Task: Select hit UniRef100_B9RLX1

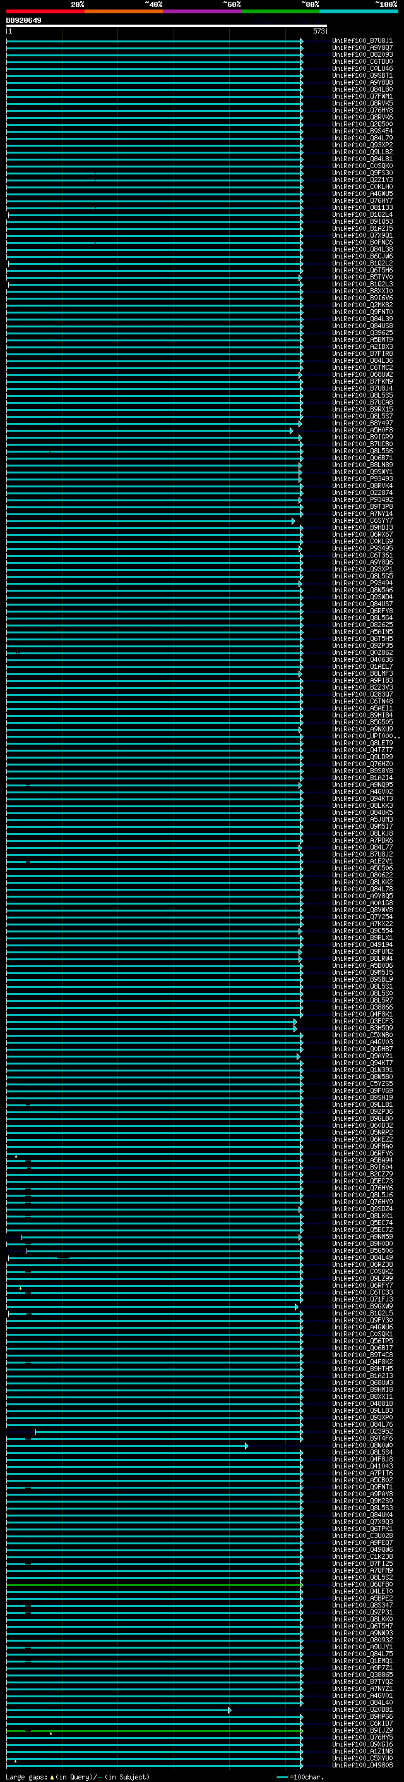Action: coord(362,937)
